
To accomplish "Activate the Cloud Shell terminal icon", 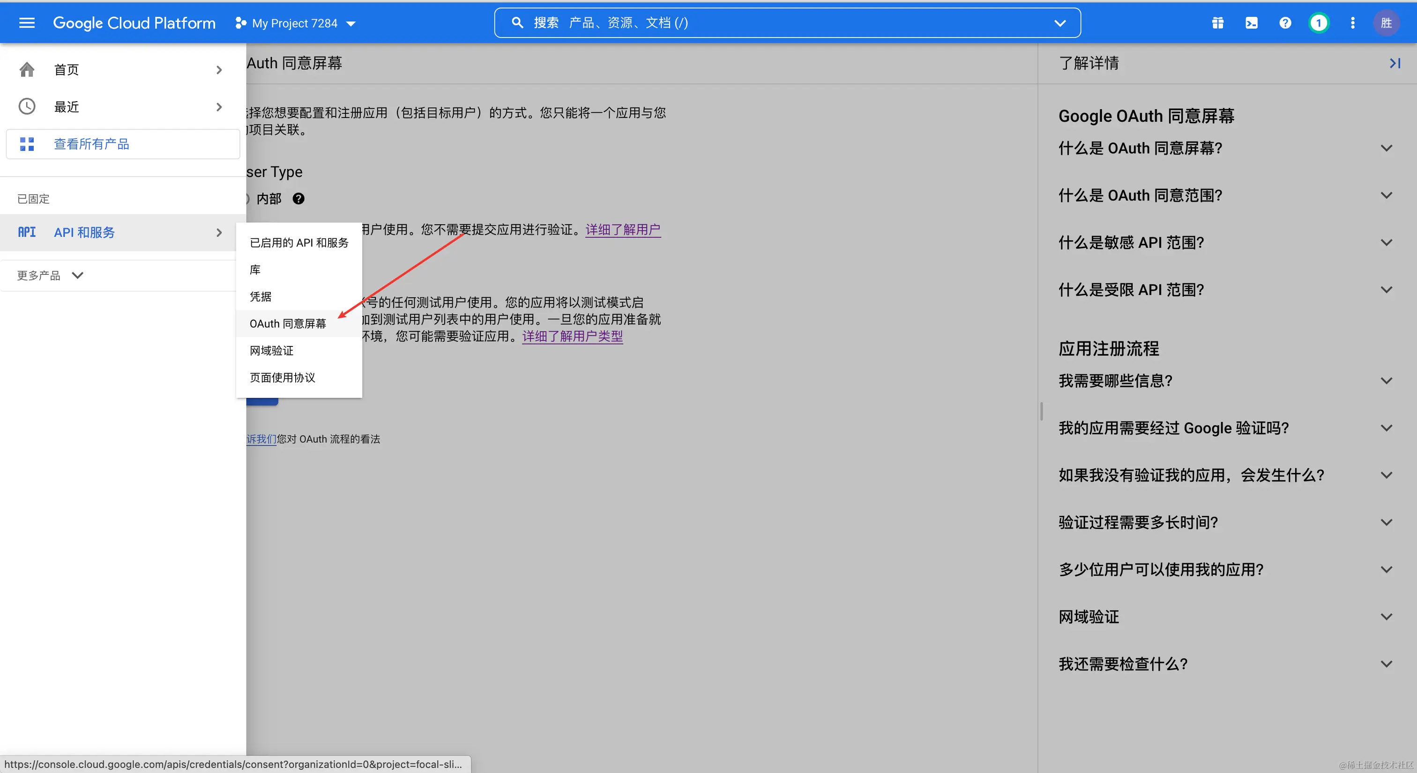I will [x=1252, y=23].
